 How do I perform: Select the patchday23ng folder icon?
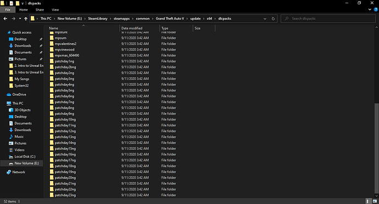click(x=52, y=195)
